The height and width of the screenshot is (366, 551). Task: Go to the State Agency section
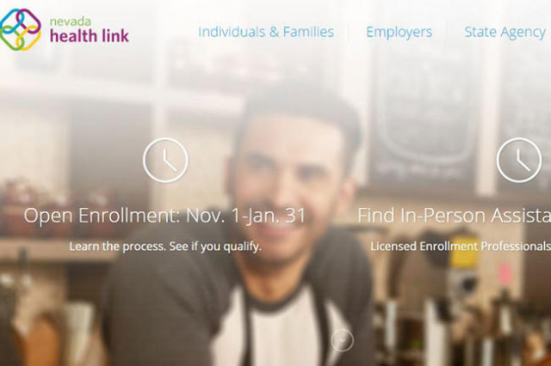(x=505, y=33)
